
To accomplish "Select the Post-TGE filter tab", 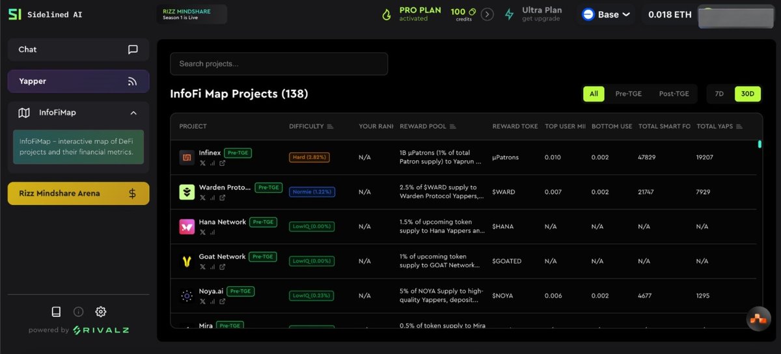I will pyautogui.click(x=674, y=94).
